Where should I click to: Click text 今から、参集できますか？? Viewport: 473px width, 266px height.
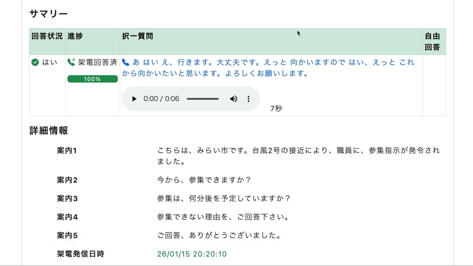click(204, 180)
